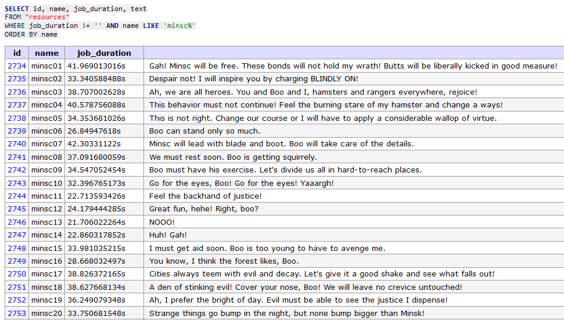Screen dimensions: 564x320
Task: Select text 'A den of stinking evil!'
Action: [191, 287]
